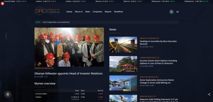This screenshot has width=213, height=102.
Task: Open the Roadshow menu item
Action: (x=119, y=12)
